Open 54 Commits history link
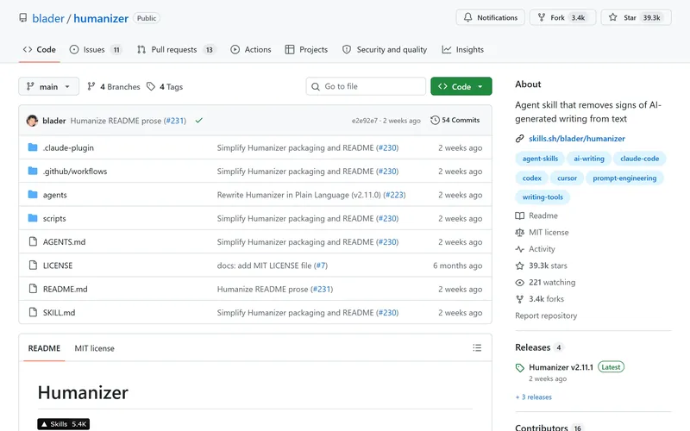The width and height of the screenshot is (690, 431). coord(455,120)
